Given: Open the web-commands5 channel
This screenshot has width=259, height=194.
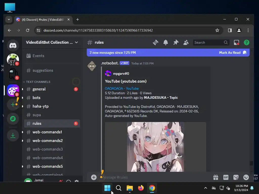Looking at the screenshot, I should [x=52, y=166].
